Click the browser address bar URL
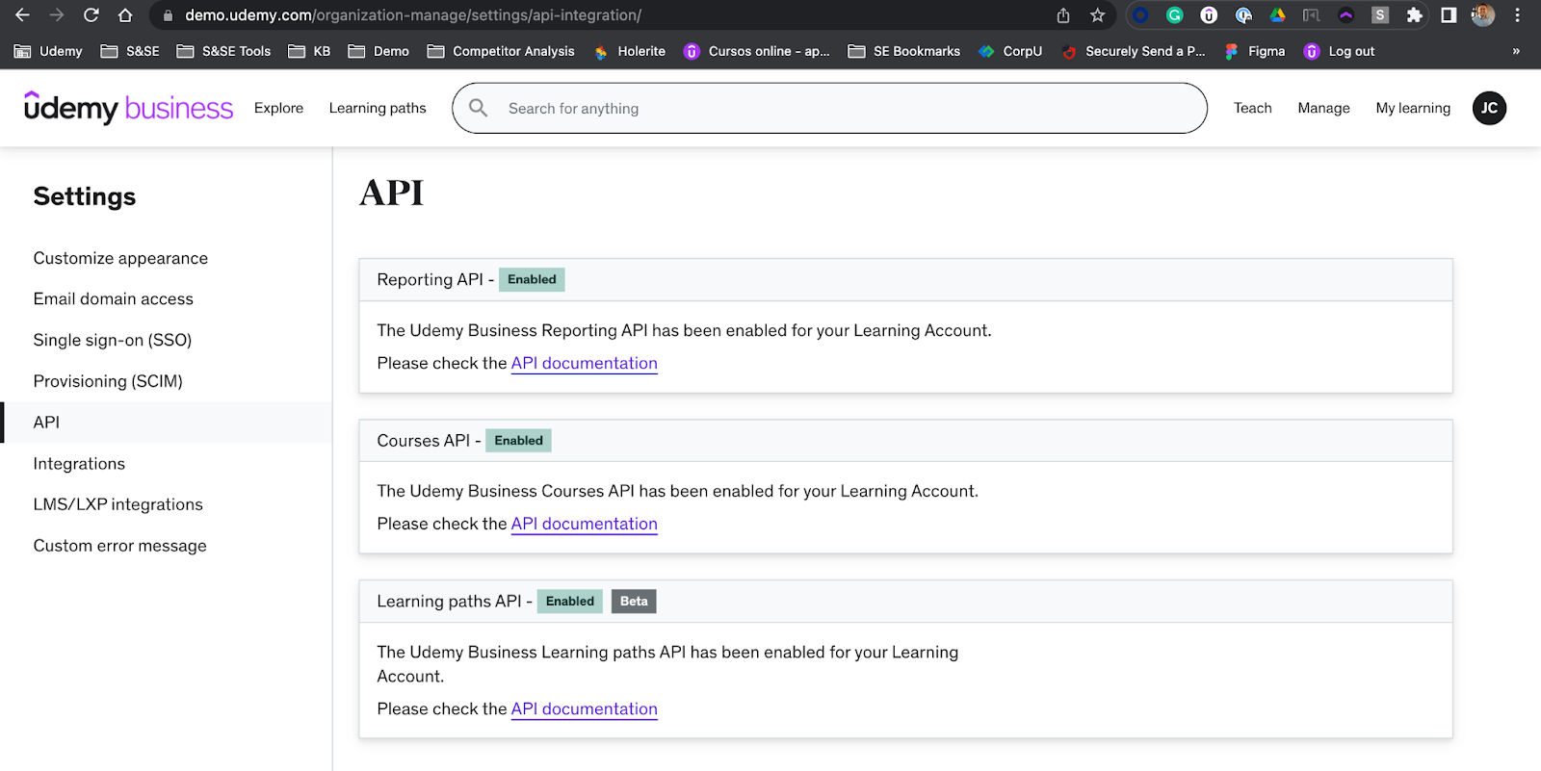1541x771 pixels. click(x=413, y=15)
